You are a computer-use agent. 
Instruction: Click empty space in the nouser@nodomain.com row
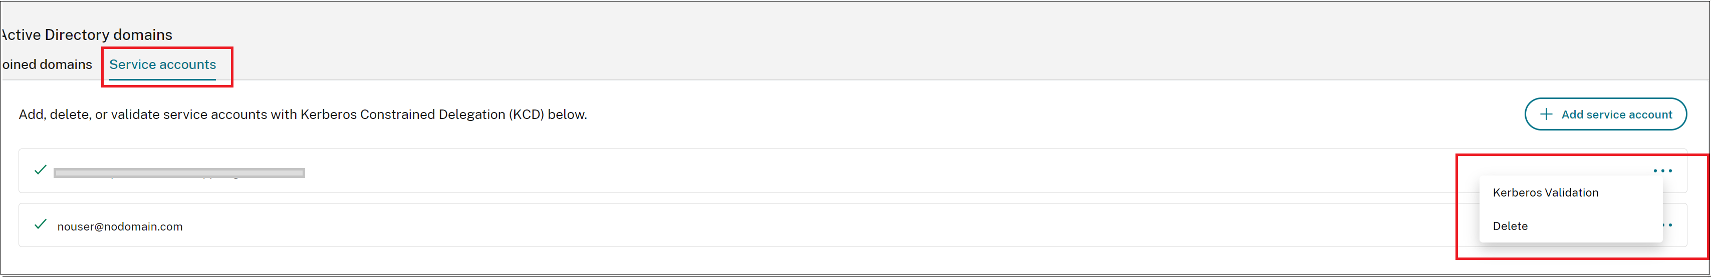[797, 225]
